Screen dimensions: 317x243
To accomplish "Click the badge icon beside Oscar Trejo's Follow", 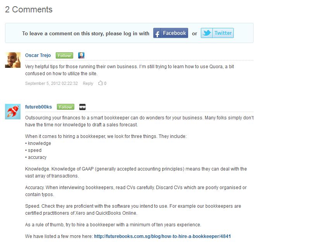I will pos(81,55).
